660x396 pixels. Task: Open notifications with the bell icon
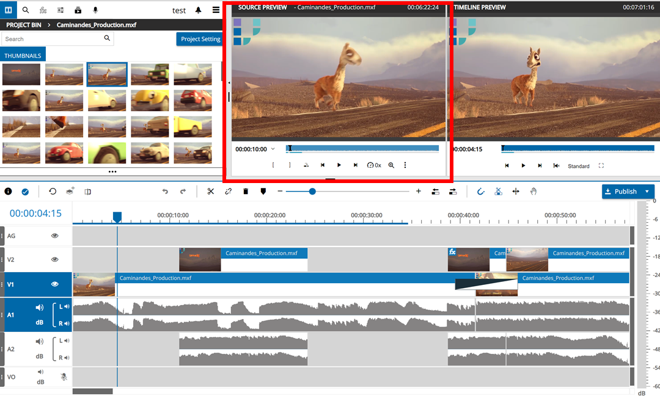point(198,10)
